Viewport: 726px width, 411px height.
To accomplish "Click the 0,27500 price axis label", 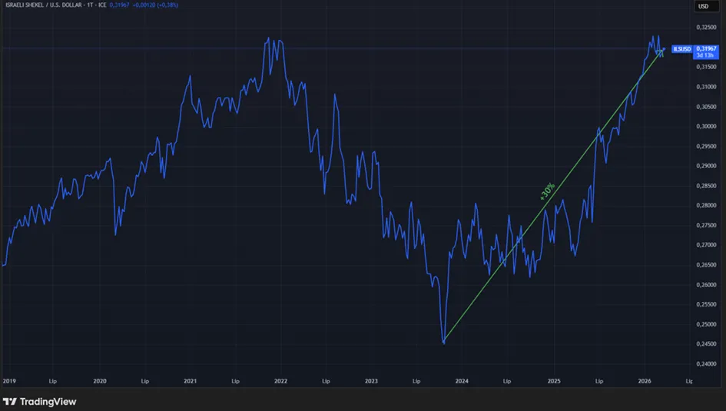I will 706,225.
